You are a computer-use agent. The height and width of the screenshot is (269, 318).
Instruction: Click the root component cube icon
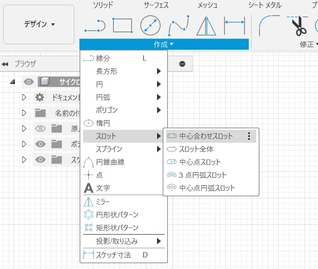pos(45,82)
